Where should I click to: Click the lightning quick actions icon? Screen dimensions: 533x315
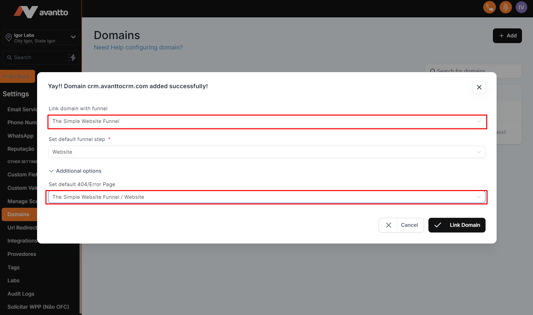72,57
